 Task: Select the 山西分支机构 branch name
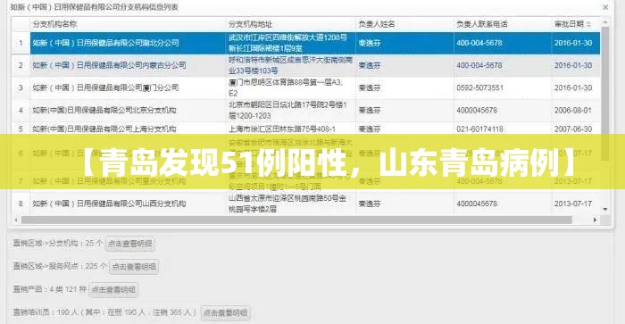[109, 204]
